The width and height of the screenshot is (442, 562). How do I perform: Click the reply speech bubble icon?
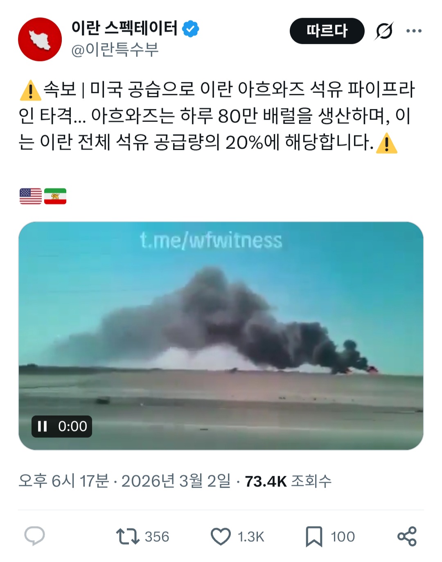[x=34, y=536]
